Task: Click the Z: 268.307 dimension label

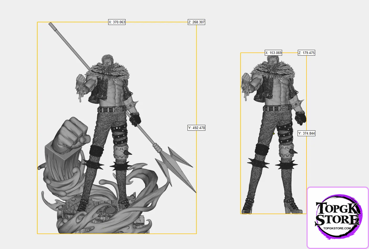Action: pyautogui.click(x=196, y=22)
